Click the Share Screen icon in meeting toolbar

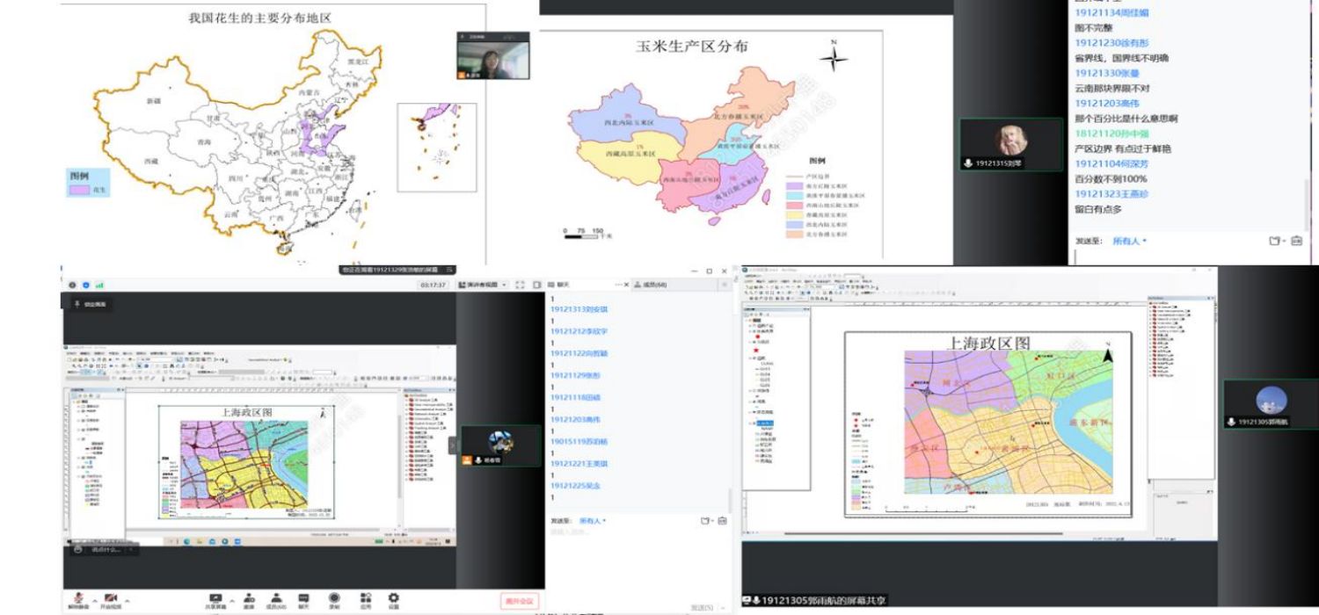215,597
